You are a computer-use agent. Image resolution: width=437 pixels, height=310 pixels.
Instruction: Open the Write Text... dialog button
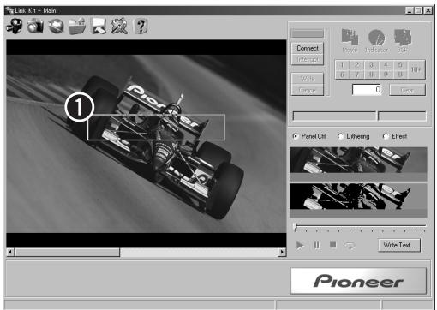click(399, 245)
